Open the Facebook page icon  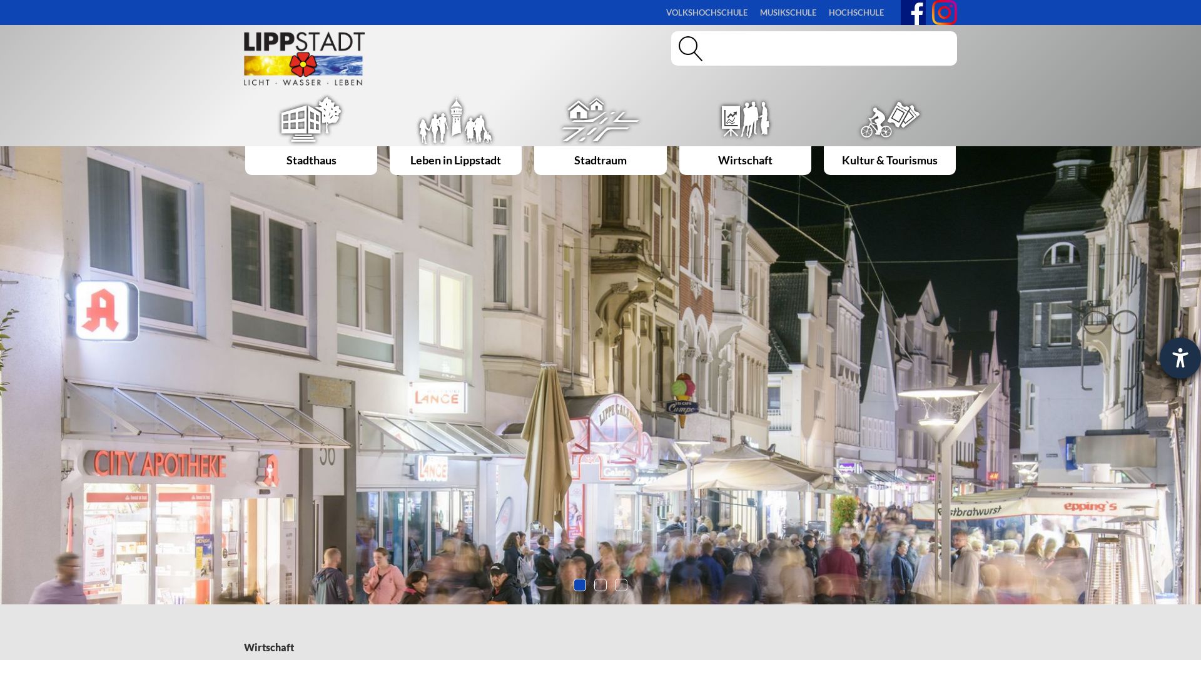(x=913, y=12)
